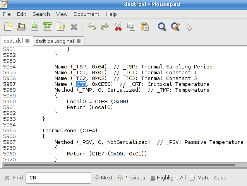Click the Copy icon
This screenshot has height=186, width=247.
click(131, 26)
